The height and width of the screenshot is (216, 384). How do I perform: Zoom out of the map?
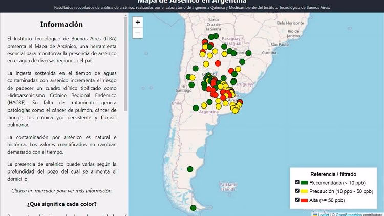pyautogui.click(x=138, y=33)
